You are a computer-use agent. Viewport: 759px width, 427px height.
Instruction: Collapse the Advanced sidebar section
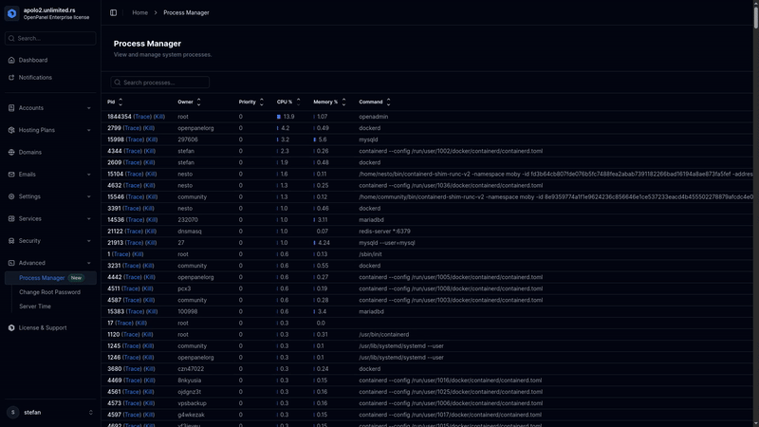(90, 263)
